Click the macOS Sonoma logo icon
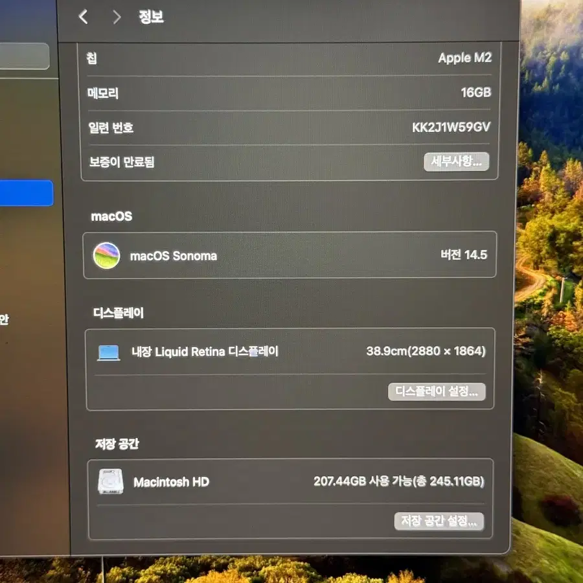Screen dimensions: 583x583 106,255
